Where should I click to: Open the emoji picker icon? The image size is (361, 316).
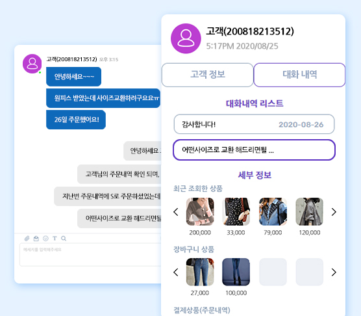(x=45, y=239)
